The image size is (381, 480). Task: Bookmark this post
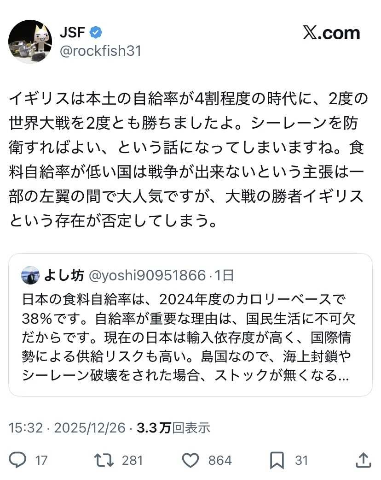277,460
